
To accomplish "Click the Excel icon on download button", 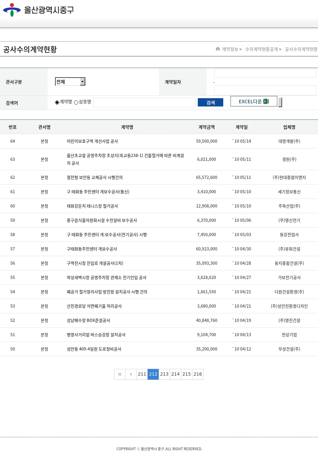I will click(266, 101).
